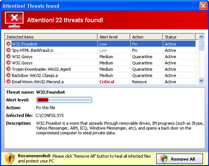Click the Recommended message text at bottom

pos(84,158)
